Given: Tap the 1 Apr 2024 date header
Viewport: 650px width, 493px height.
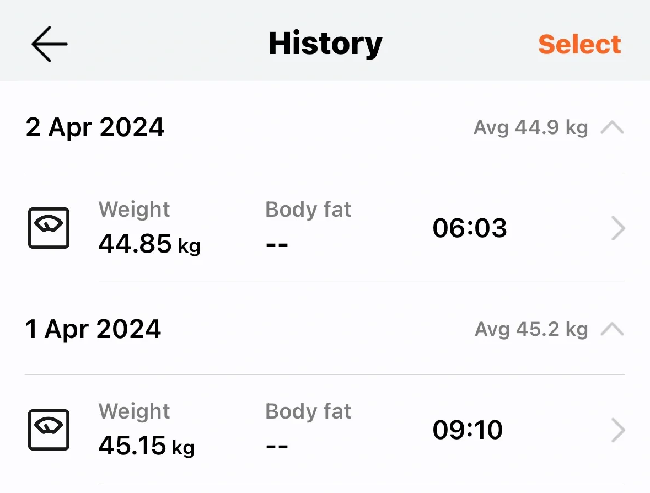Looking at the screenshot, I should click(93, 329).
